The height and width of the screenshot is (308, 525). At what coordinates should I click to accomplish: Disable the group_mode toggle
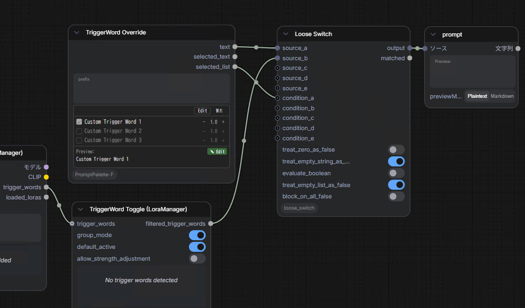[197, 235]
